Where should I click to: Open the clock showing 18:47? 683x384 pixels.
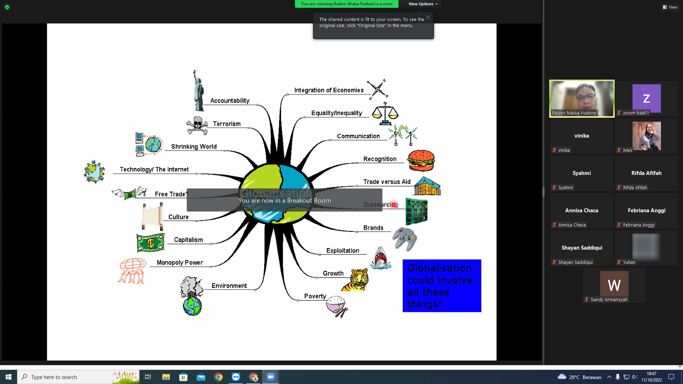coord(652,377)
